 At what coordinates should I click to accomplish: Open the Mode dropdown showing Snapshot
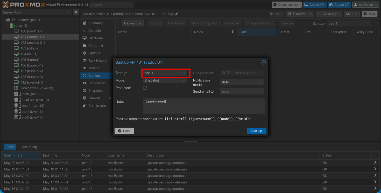pos(184,80)
